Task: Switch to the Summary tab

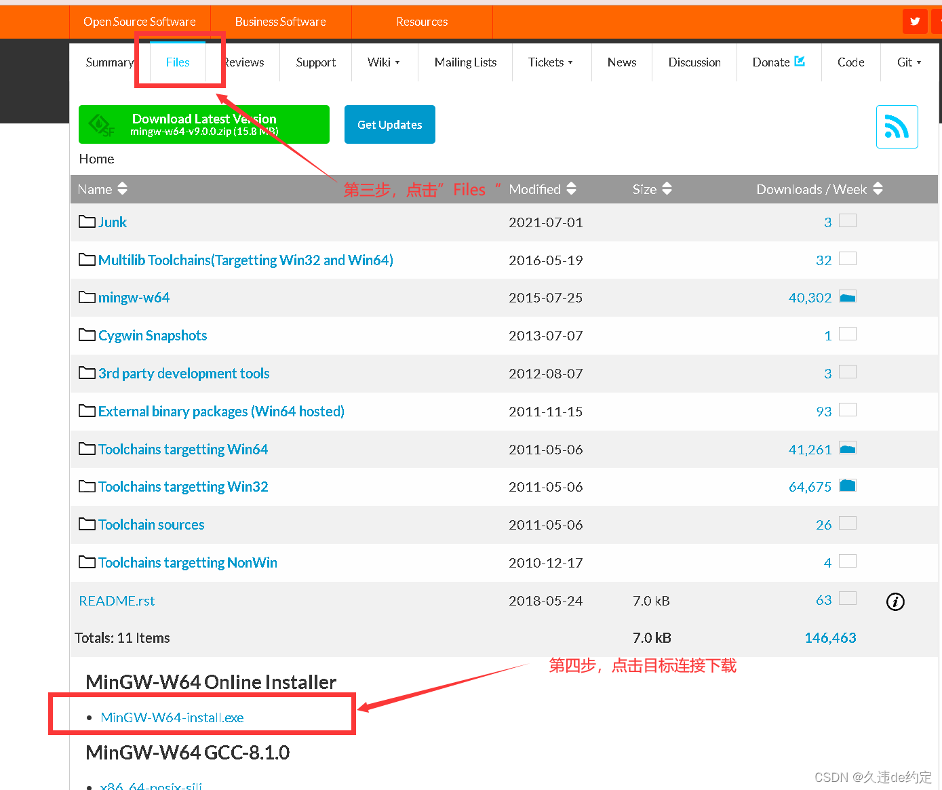Action: [x=109, y=62]
